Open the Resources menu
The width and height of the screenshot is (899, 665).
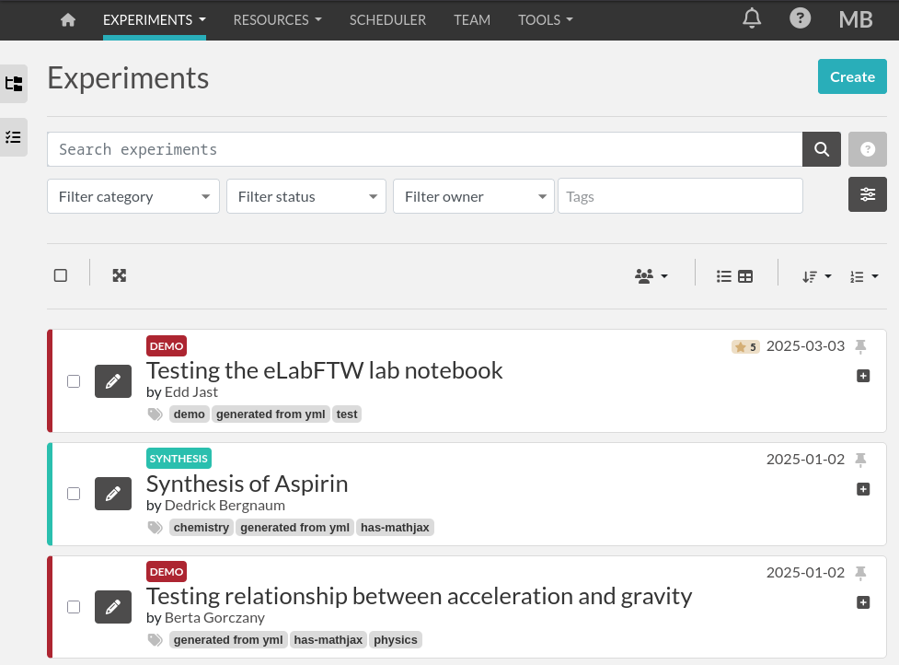tap(277, 19)
